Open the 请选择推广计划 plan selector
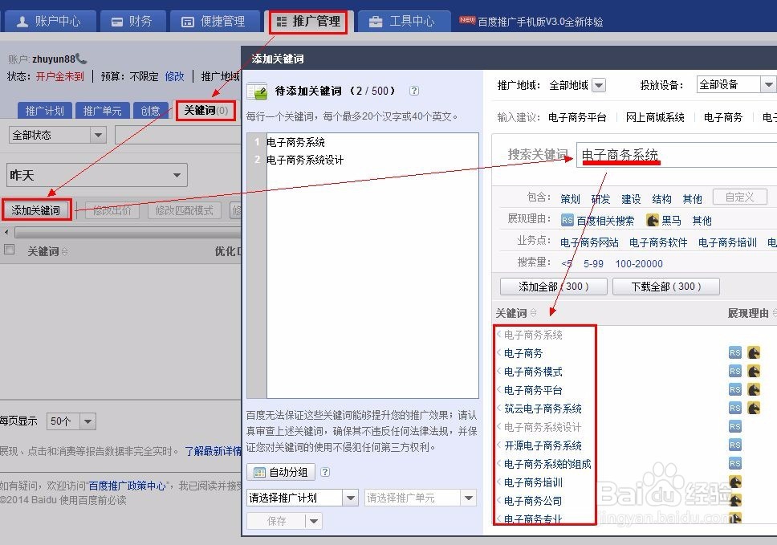Image resolution: width=777 pixels, height=545 pixels. click(301, 498)
